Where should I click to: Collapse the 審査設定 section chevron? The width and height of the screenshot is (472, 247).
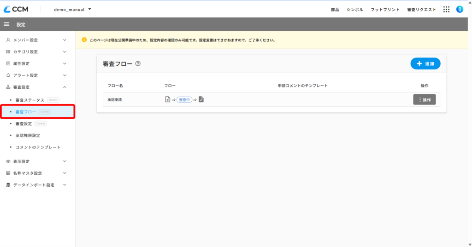[65, 87]
